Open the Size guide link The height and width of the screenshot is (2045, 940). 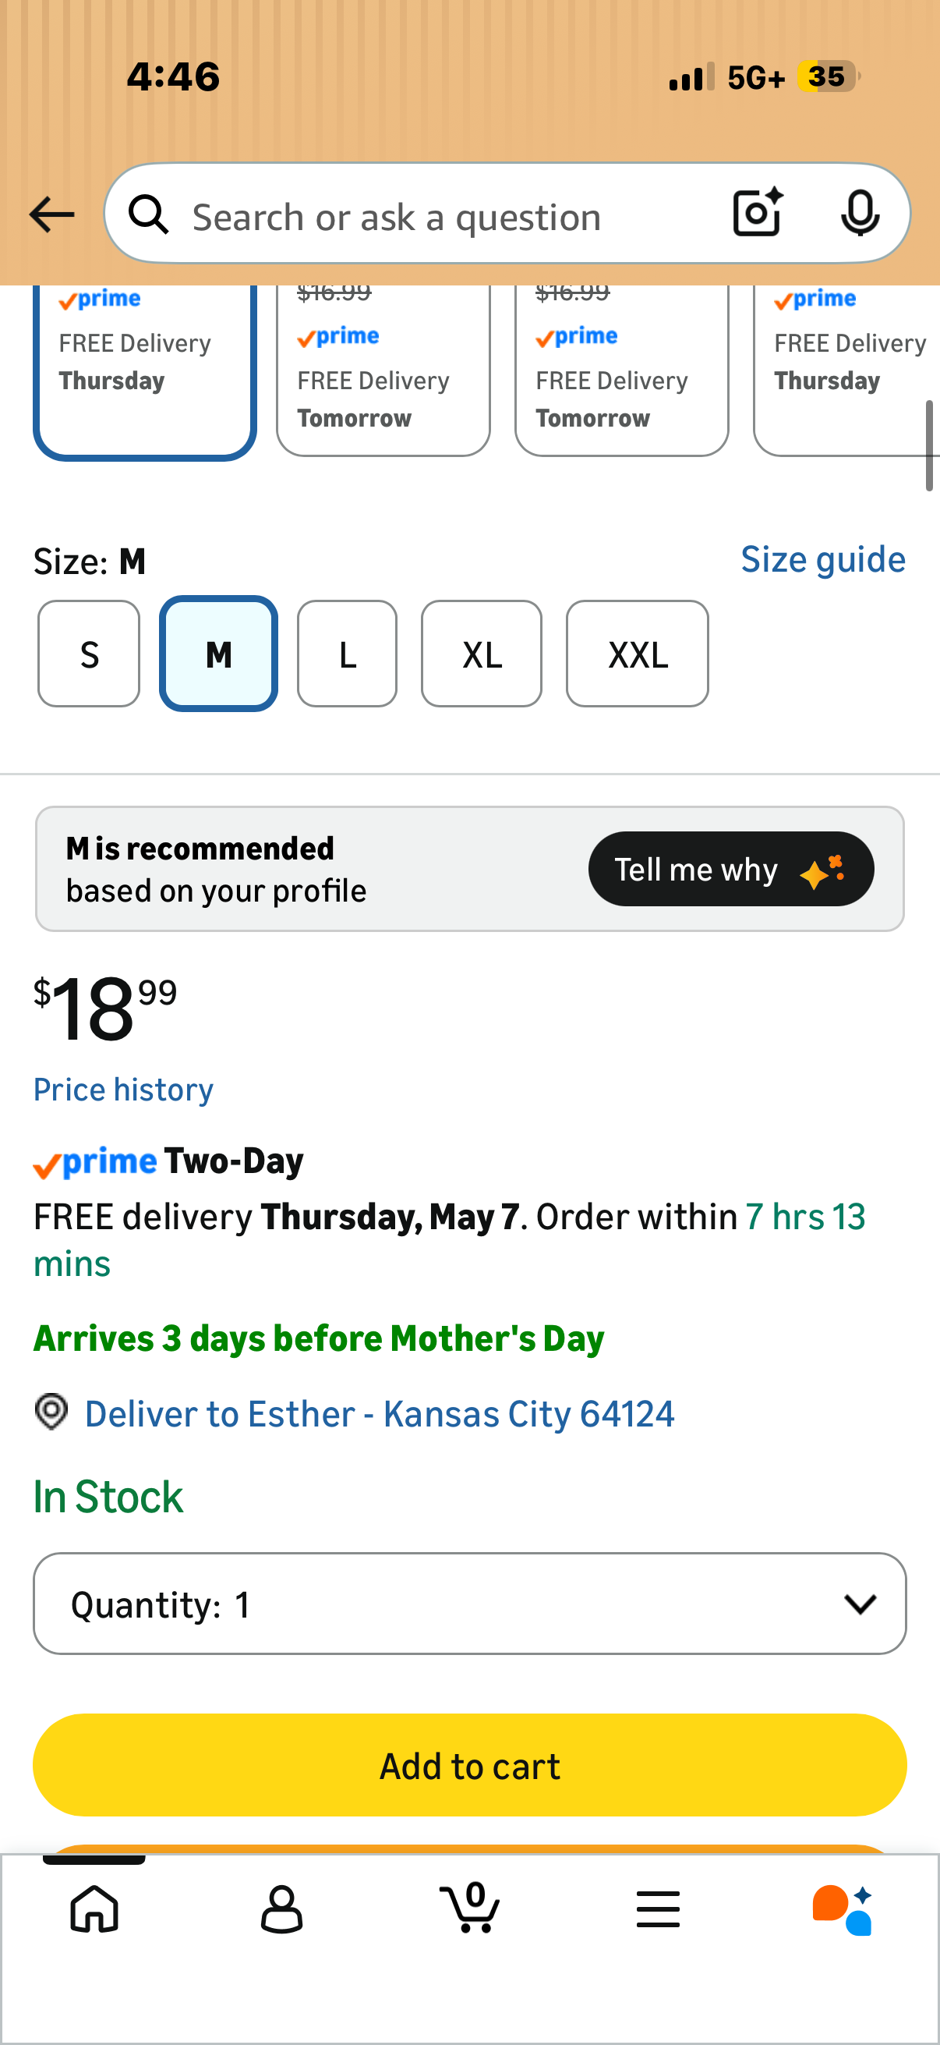[x=822, y=560]
